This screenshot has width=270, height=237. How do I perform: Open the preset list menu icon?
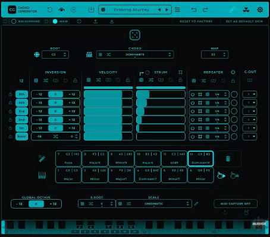pos(177,9)
